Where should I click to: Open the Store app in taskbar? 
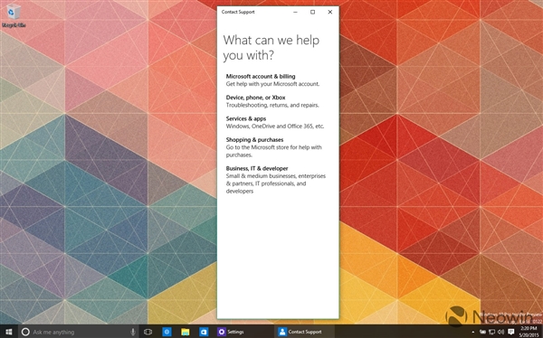(204, 332)
